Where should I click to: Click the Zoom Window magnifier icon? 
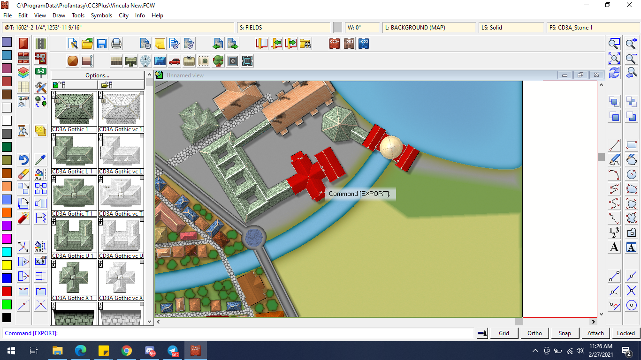point(614,44)
